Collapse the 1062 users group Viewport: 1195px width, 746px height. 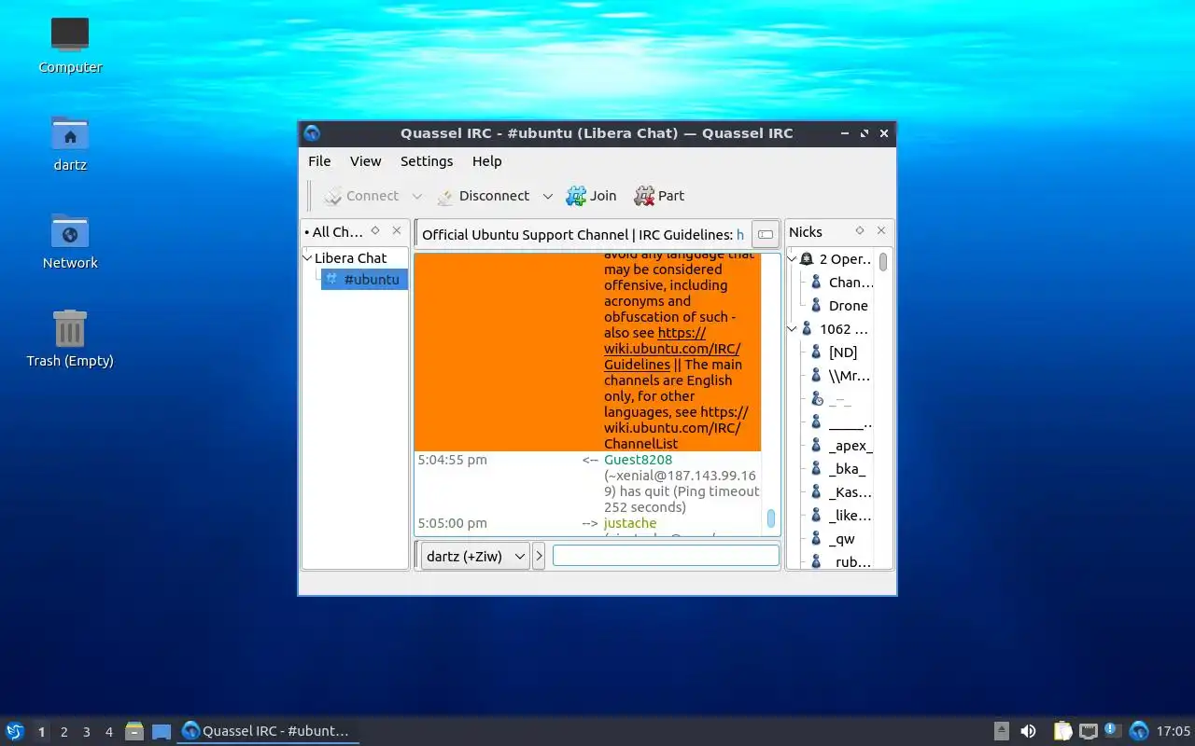[793, 329]
